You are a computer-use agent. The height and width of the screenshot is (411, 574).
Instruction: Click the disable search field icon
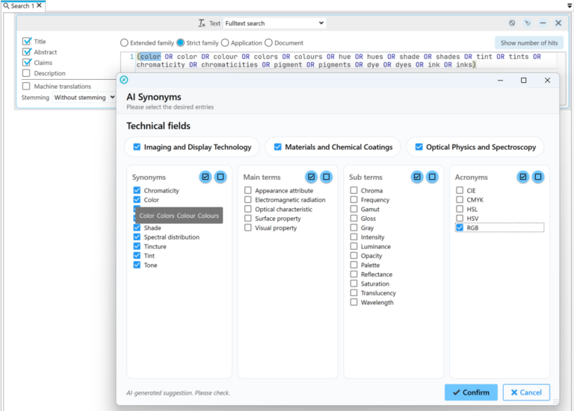[x=512, y=23]
